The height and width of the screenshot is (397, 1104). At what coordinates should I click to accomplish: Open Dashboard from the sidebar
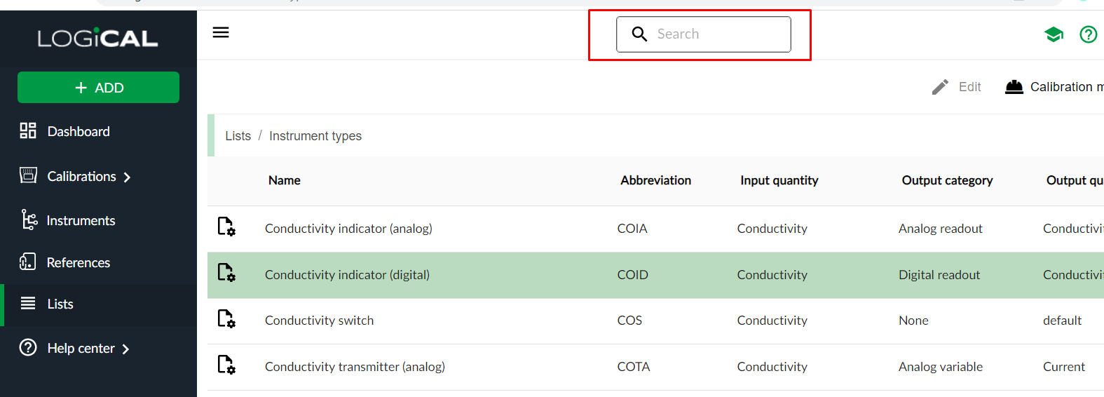(78, 131)
